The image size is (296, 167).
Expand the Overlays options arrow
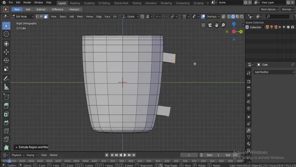pyautogui.click(x=219, y=17)
